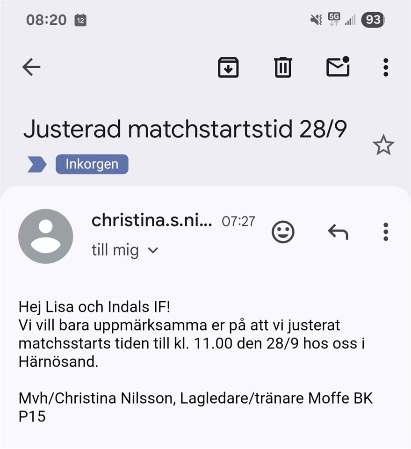The image size is (411, 449).
Task: Tap the till mig recipient text
Action: click(115, 251)
